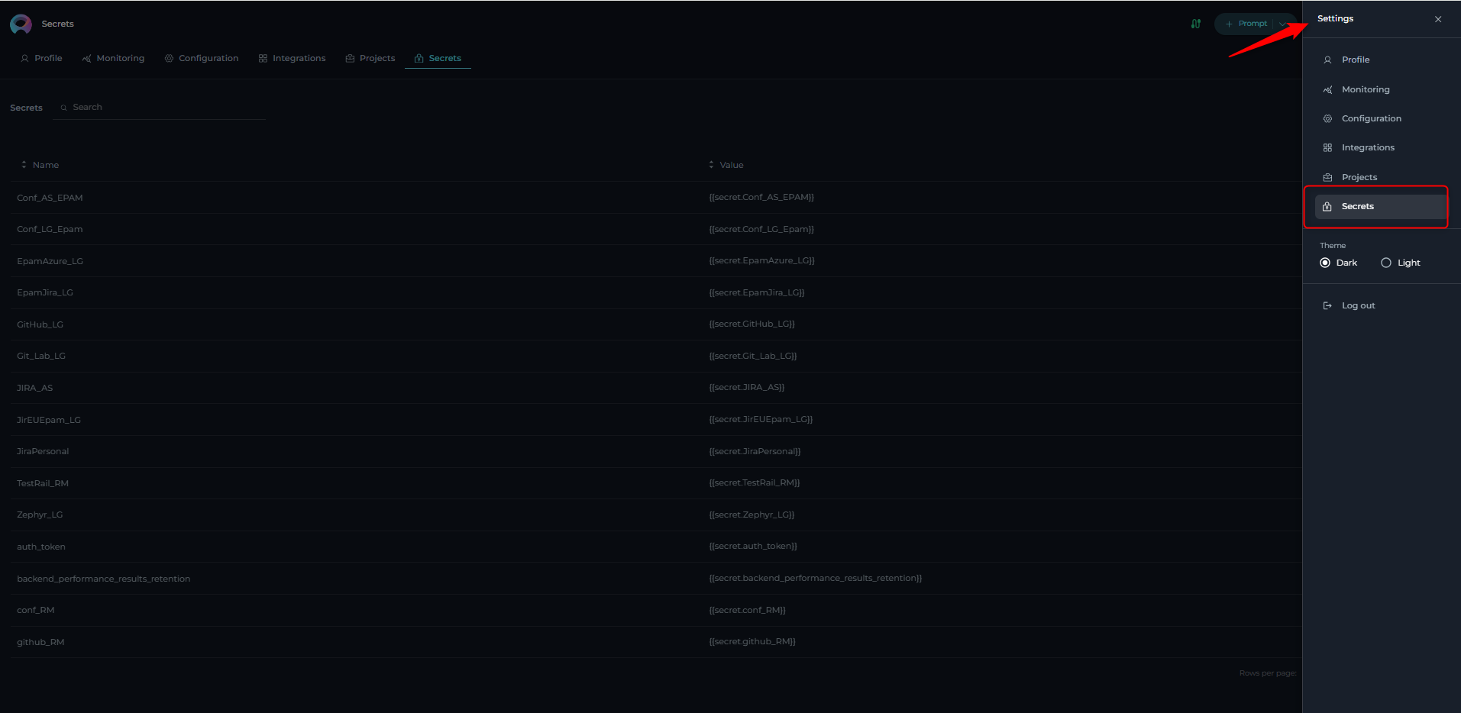Click the Search secrets input field
The image size is (1461, 713).
160,108
